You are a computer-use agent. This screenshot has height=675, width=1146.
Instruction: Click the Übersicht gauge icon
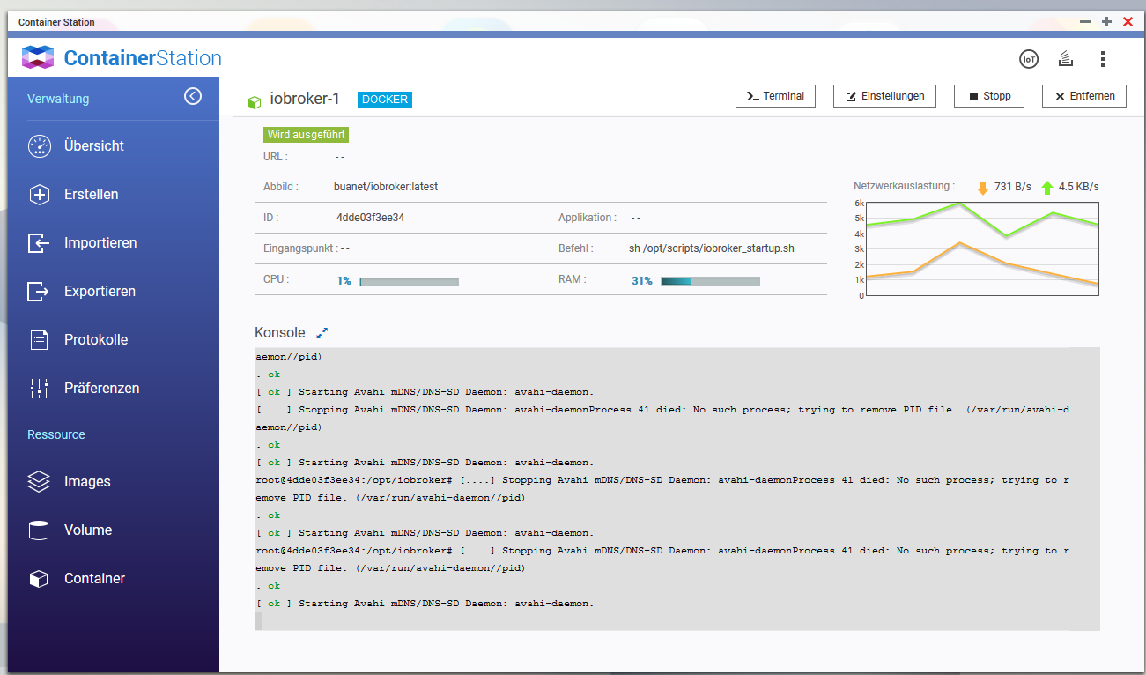[40, 146]
